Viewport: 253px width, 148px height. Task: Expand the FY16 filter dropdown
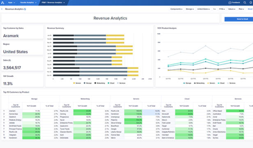pos(222,9)
